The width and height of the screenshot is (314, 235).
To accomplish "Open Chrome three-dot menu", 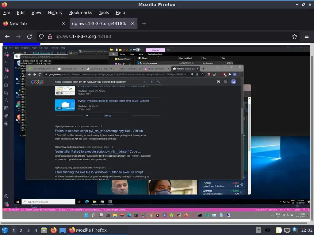I will coord(240,75).
